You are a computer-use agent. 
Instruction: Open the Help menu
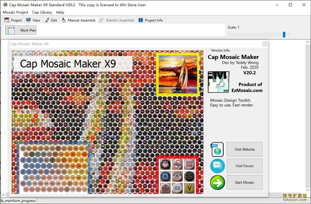pyautogui.click(x=60, y=12)
